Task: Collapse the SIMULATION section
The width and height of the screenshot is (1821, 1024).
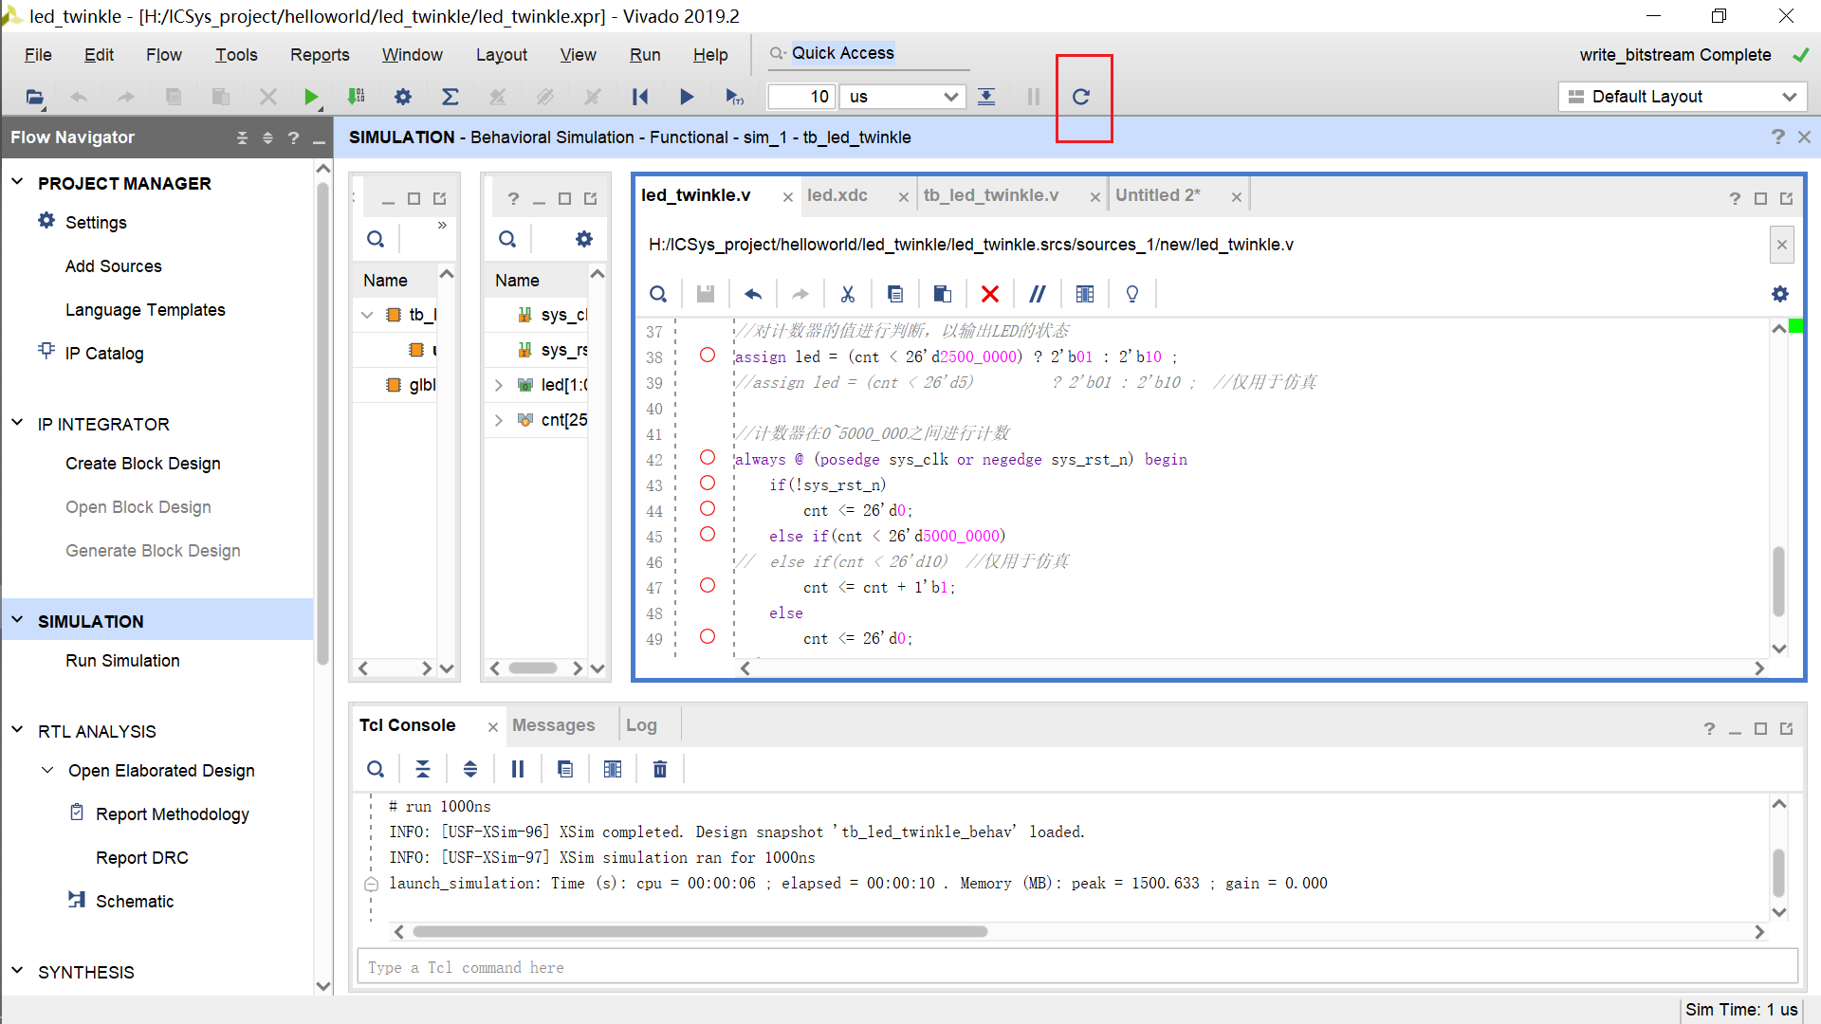Action: [x=17, y=620]
